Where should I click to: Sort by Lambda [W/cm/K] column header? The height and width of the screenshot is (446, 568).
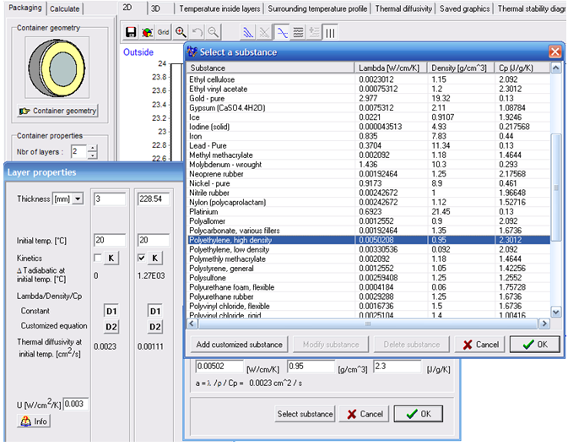pos(391,68)
